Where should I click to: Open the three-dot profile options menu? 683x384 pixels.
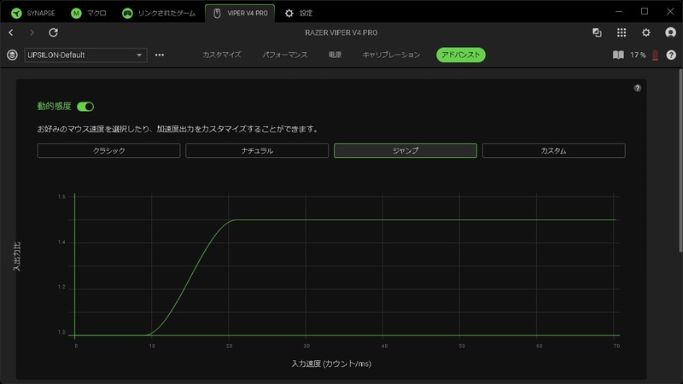[160, 55]
